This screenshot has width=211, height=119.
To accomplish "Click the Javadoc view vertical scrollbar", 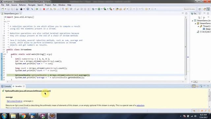I will (x=209, y=96).
